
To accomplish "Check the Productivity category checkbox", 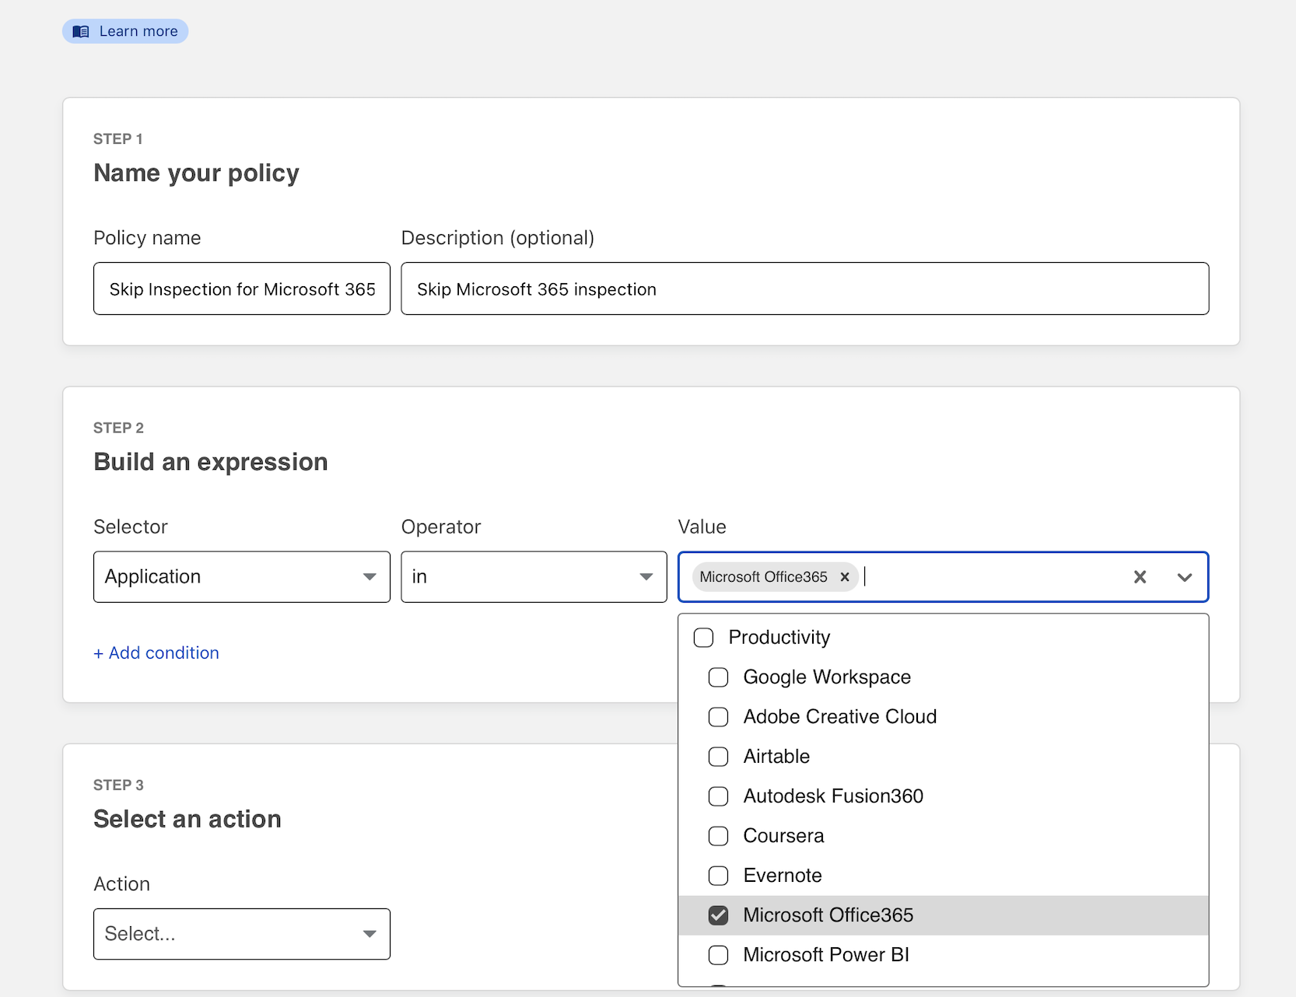I will 703,638.
